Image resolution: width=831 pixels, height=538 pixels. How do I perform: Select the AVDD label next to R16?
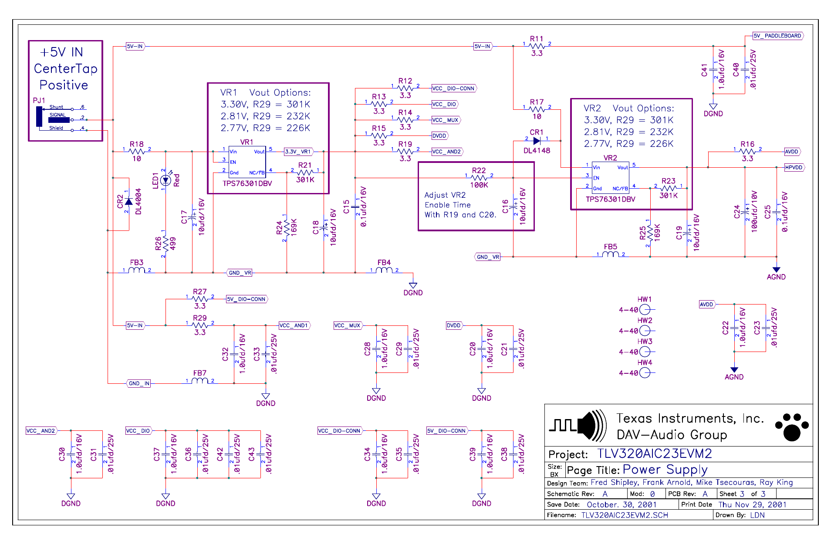pos(793,152)
